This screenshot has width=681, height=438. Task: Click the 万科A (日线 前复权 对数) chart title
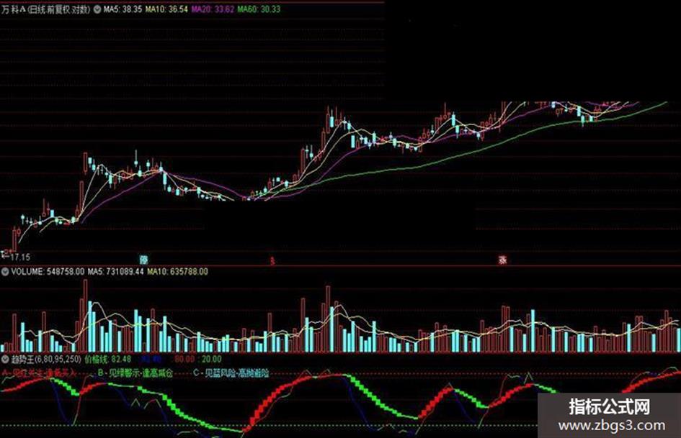[45, 9]
